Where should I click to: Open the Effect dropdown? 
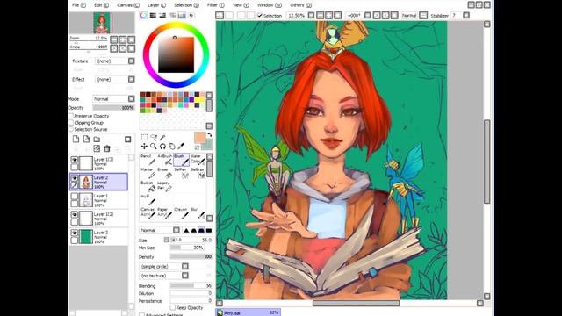[x=132, y=79]
